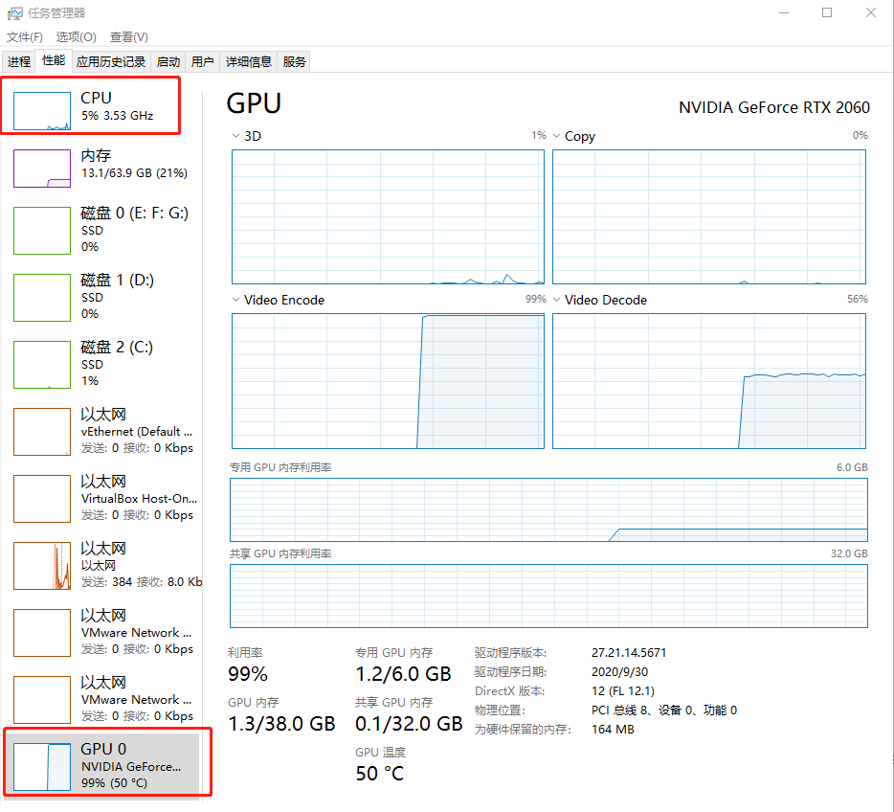Click the 5% 3.53 GHz CPU text
Viewport: 894px width, 812px height.
[117, 115]
